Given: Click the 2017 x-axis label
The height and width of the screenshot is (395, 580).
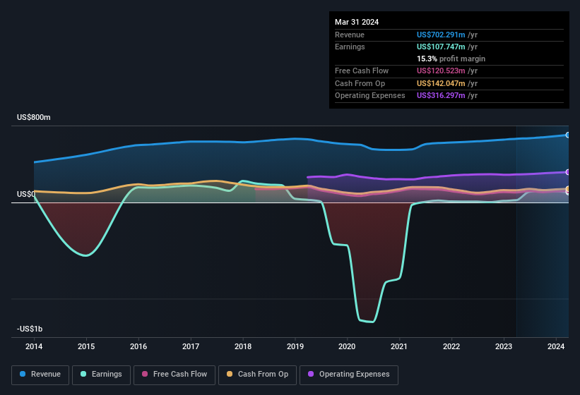Looking at the screenshot, I should coord(191,346).
